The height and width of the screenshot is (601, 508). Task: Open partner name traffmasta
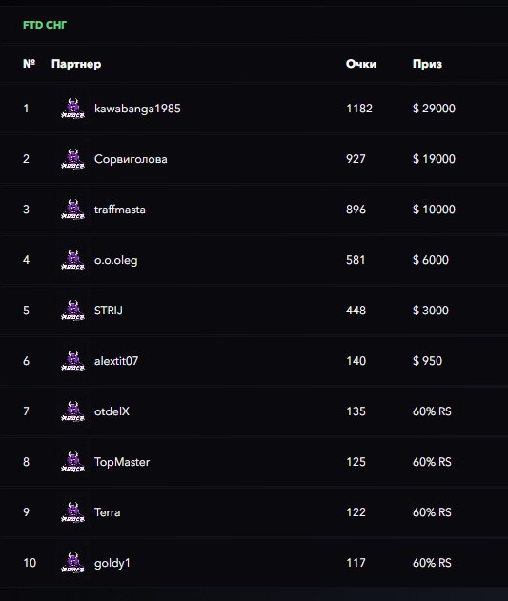pos(120,210)
